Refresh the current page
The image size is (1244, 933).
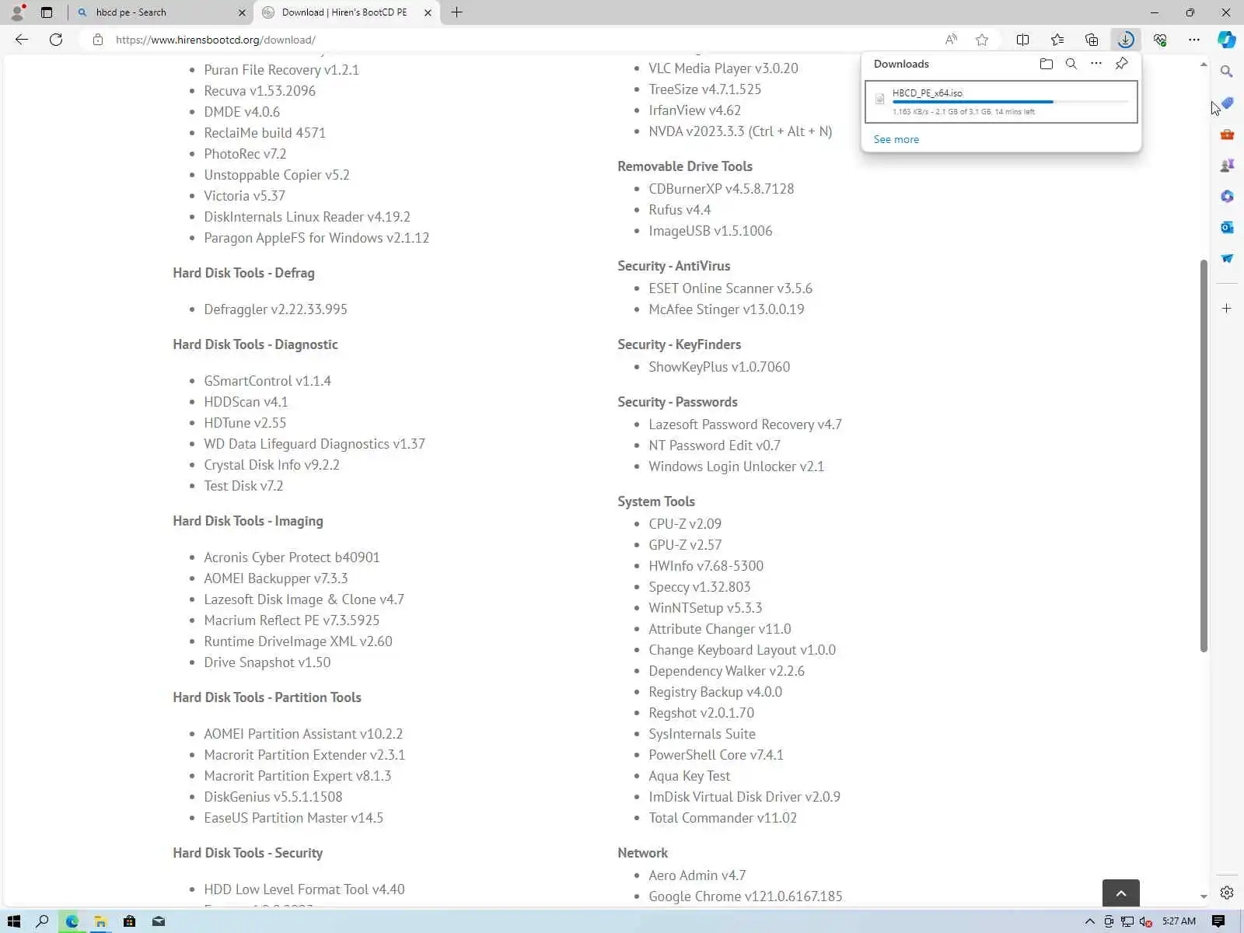click(x=56, y=40)
